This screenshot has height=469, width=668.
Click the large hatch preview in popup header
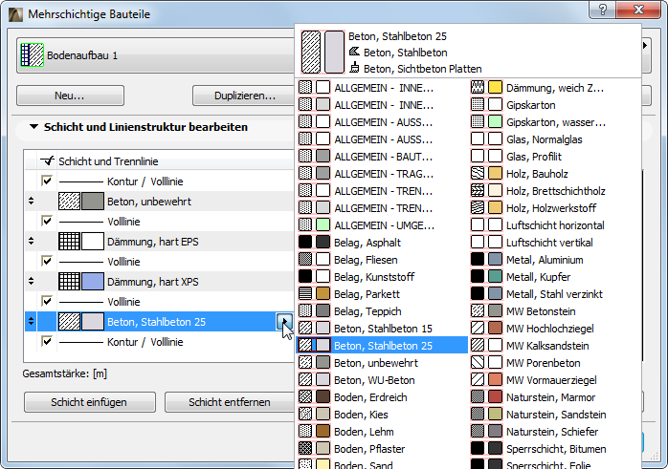click(x=311, y=52)
